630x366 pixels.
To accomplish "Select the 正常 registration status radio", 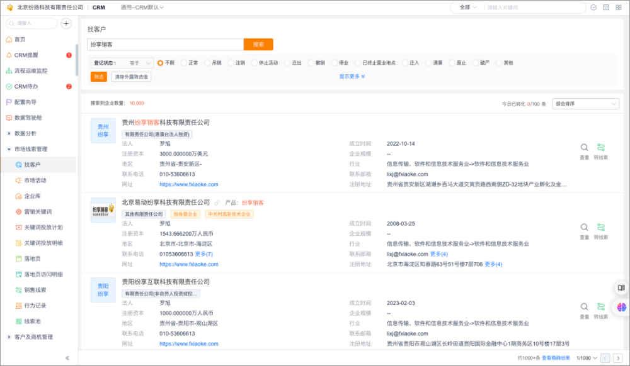I will 184,63.
